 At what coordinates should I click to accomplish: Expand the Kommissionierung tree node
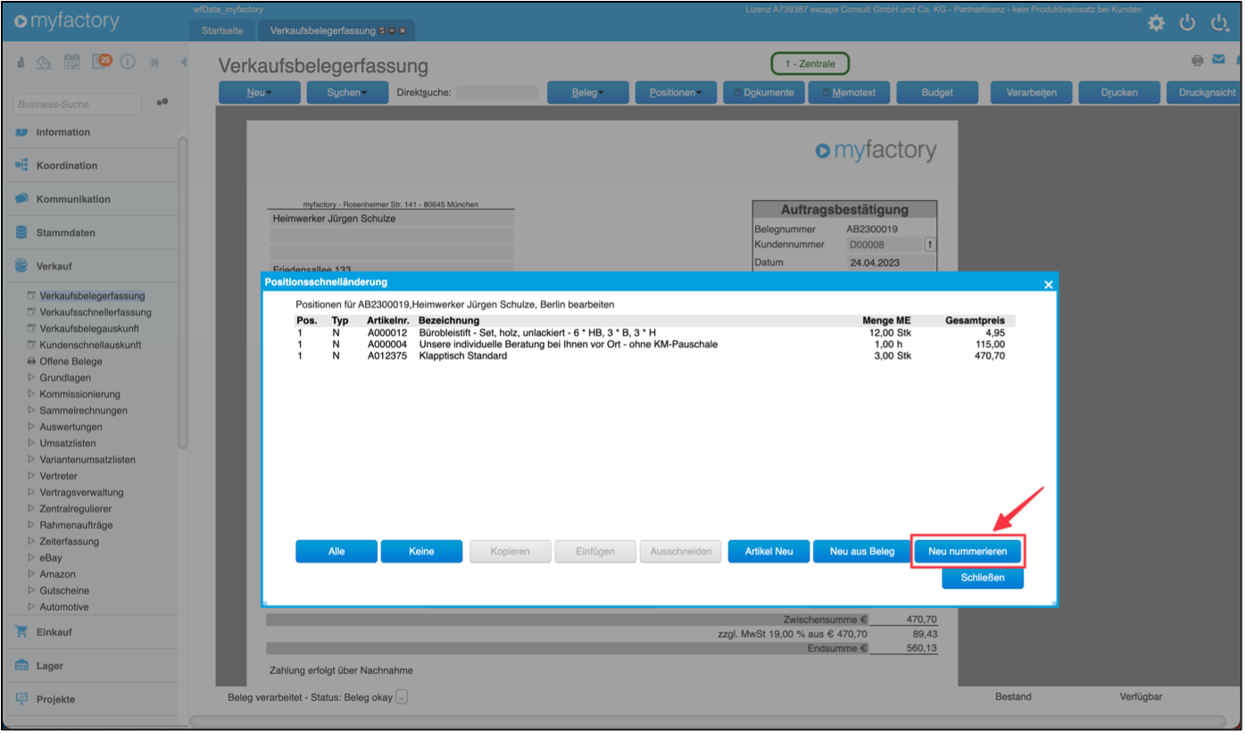pyautogui.click(x=31, y=394)
